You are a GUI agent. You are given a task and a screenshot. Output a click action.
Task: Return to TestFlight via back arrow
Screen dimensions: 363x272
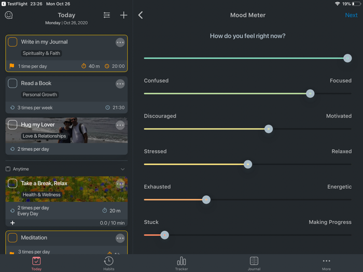pos(4,4)
